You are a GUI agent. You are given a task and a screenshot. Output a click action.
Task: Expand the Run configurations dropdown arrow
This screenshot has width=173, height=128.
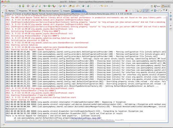pos(51,6)
